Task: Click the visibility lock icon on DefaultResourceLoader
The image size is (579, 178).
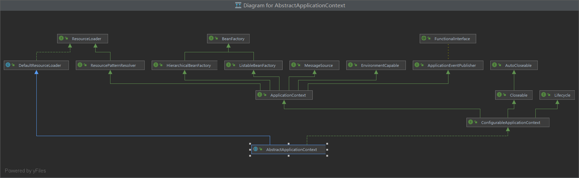Action: [x=13, y=65]
